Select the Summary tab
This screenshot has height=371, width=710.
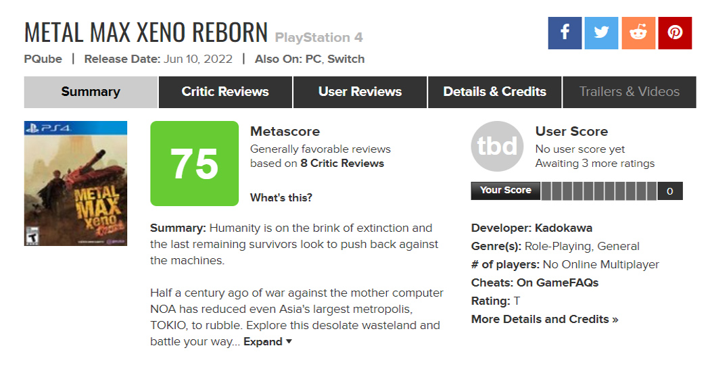point(91,92)
